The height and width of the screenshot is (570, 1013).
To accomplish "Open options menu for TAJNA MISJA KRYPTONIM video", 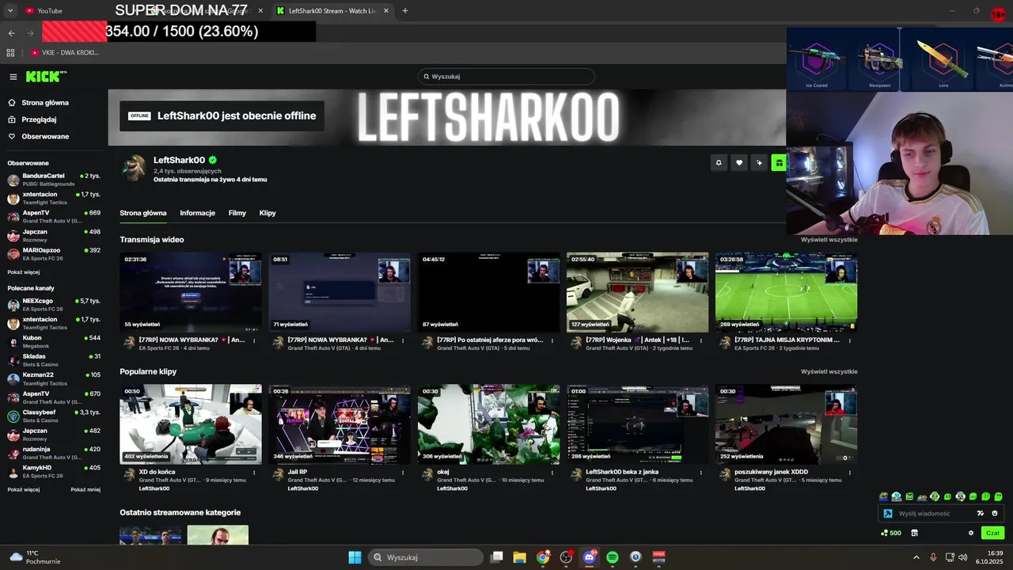I will (850, 341).
